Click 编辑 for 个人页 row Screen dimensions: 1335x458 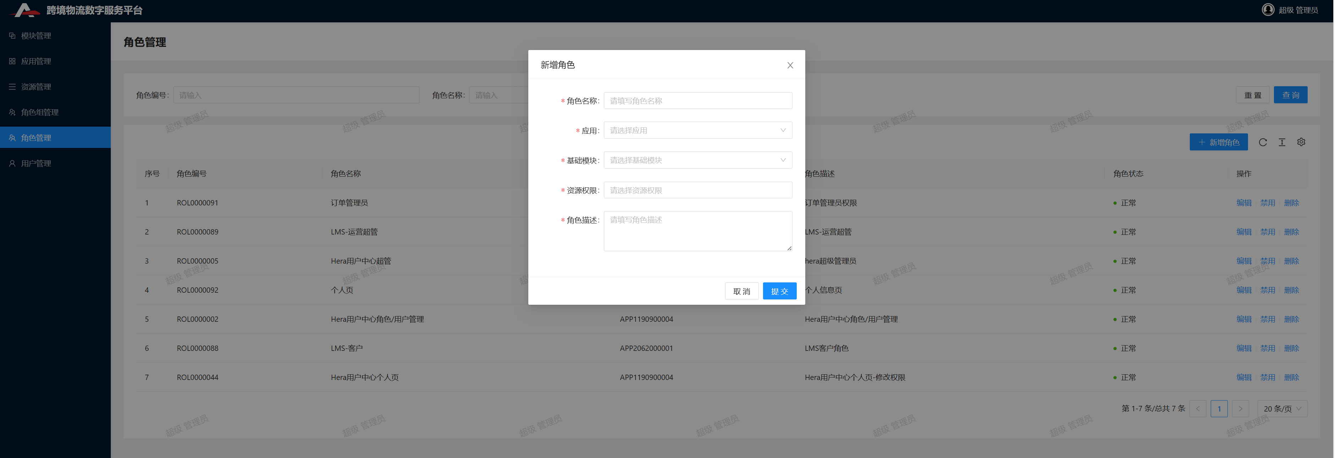point(1243,290)
